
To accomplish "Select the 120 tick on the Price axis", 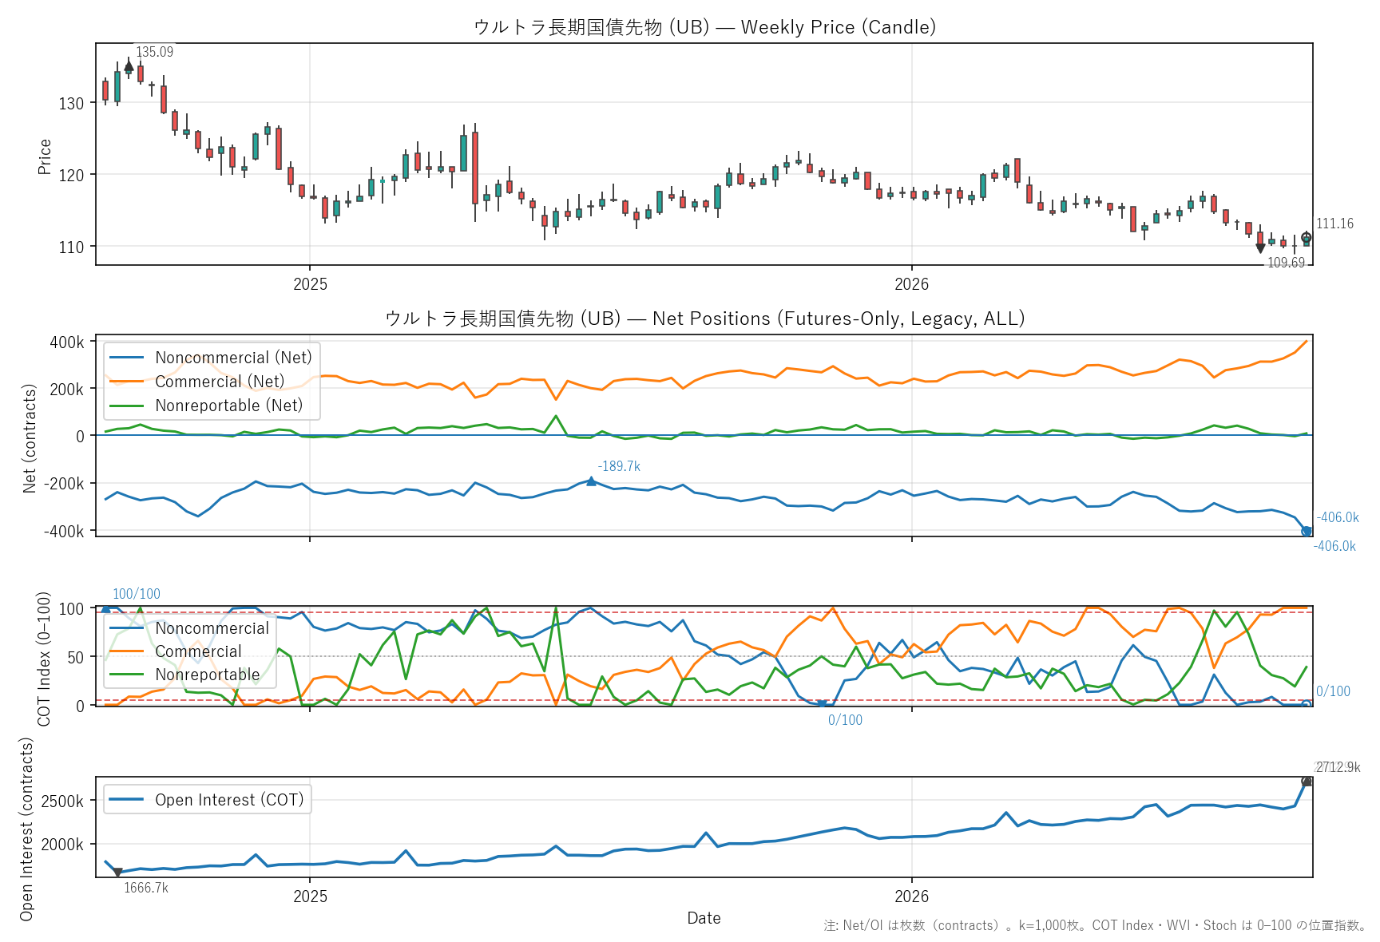I will coord(71,176).
